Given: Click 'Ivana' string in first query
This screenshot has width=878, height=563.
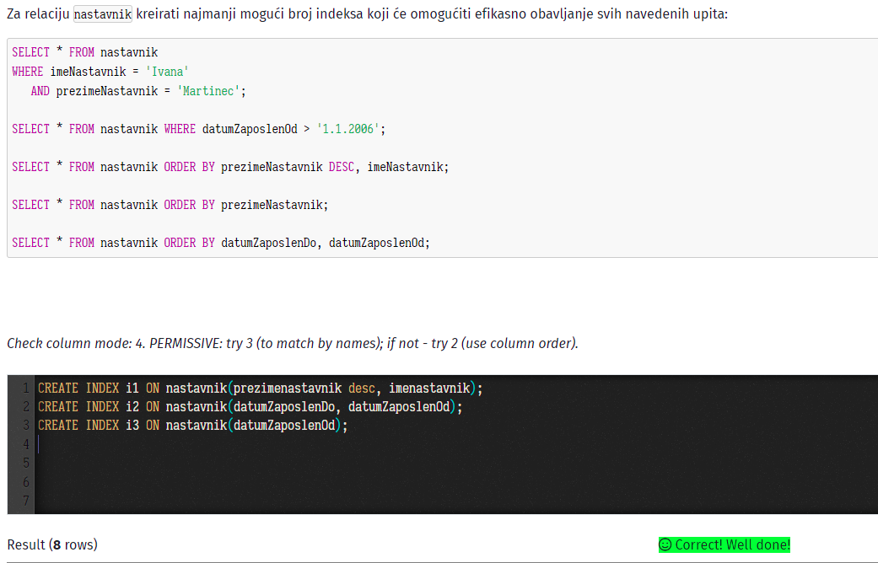Looking at the screenshot, I should tap(168, 72).
